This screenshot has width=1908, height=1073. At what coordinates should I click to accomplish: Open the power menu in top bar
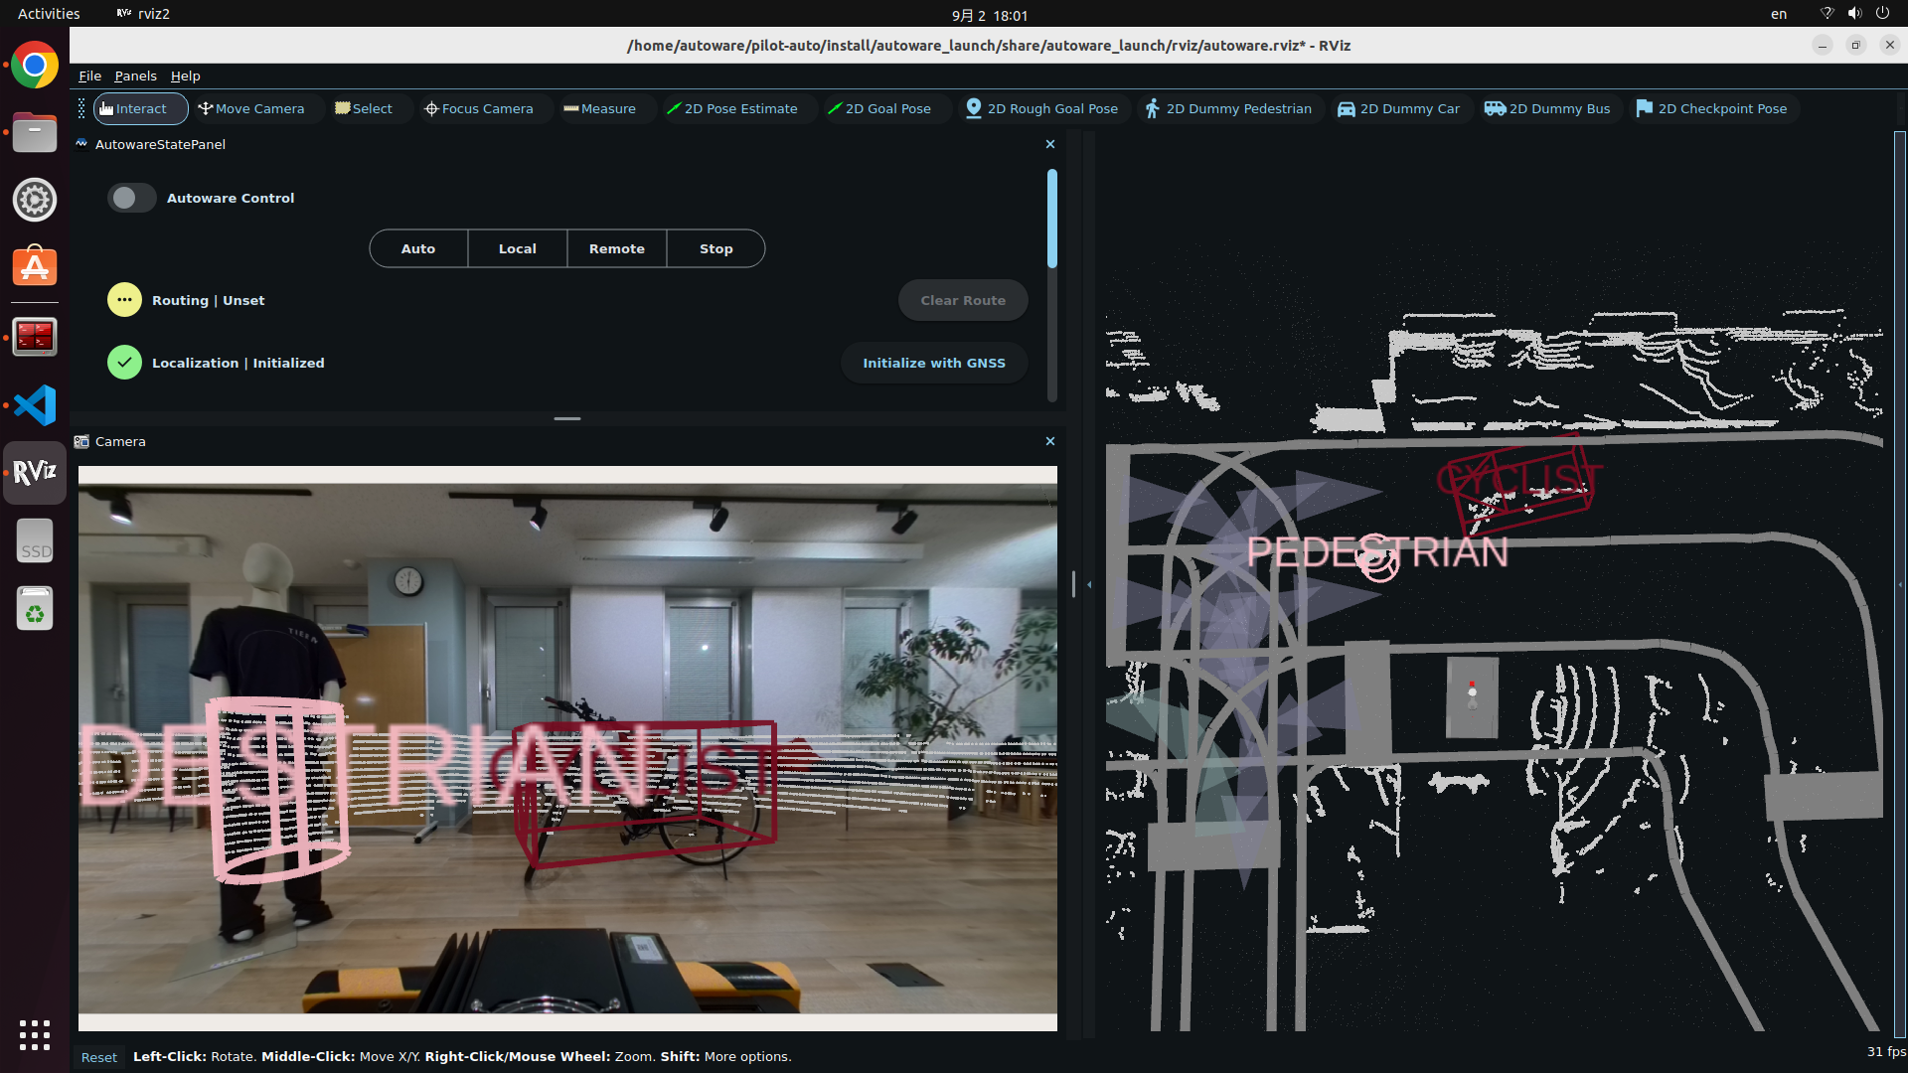click(x=1882, y=14)
